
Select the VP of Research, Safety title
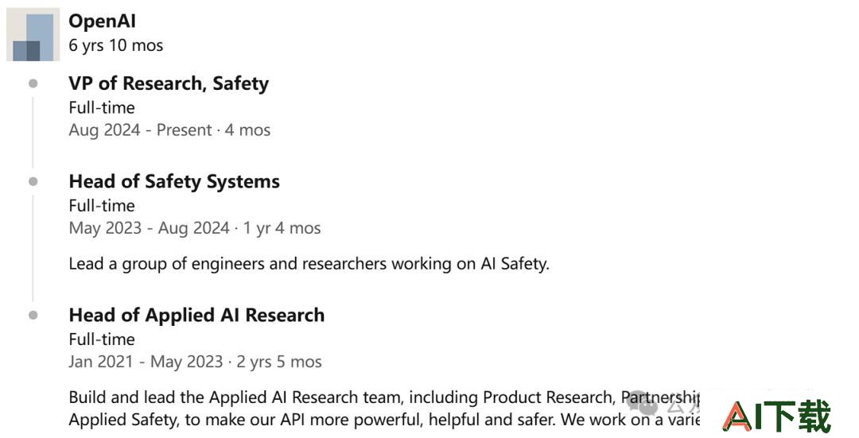pyautogui.click(x=169, y=83)
